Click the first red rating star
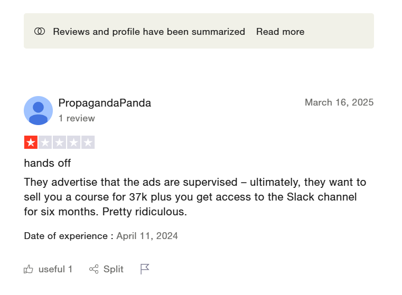Viewport: 402px width, 295px height. (x=31, y=142)
